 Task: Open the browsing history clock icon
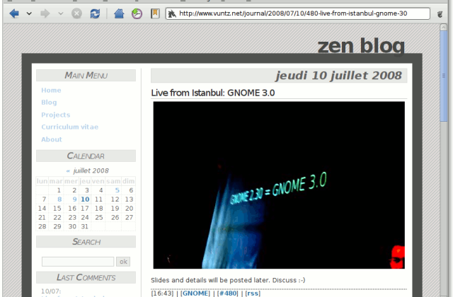click(137, 13)
